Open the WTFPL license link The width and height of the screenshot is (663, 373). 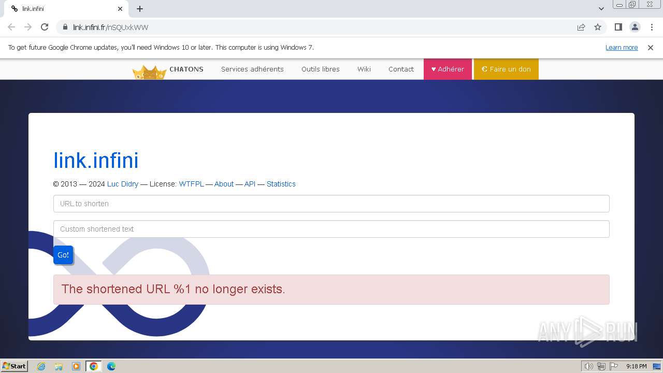191,184
